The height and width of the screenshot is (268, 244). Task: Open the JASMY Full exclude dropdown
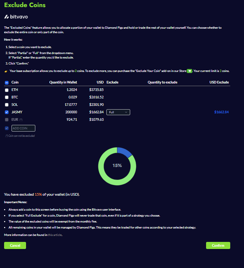point(118,112)
